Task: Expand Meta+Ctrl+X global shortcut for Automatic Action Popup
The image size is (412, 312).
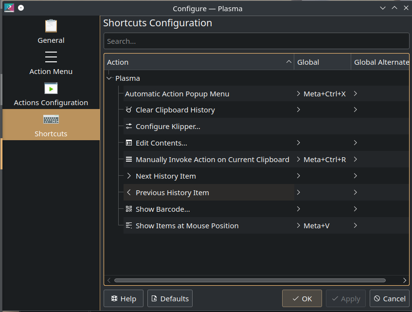Action: click(298, 93)
